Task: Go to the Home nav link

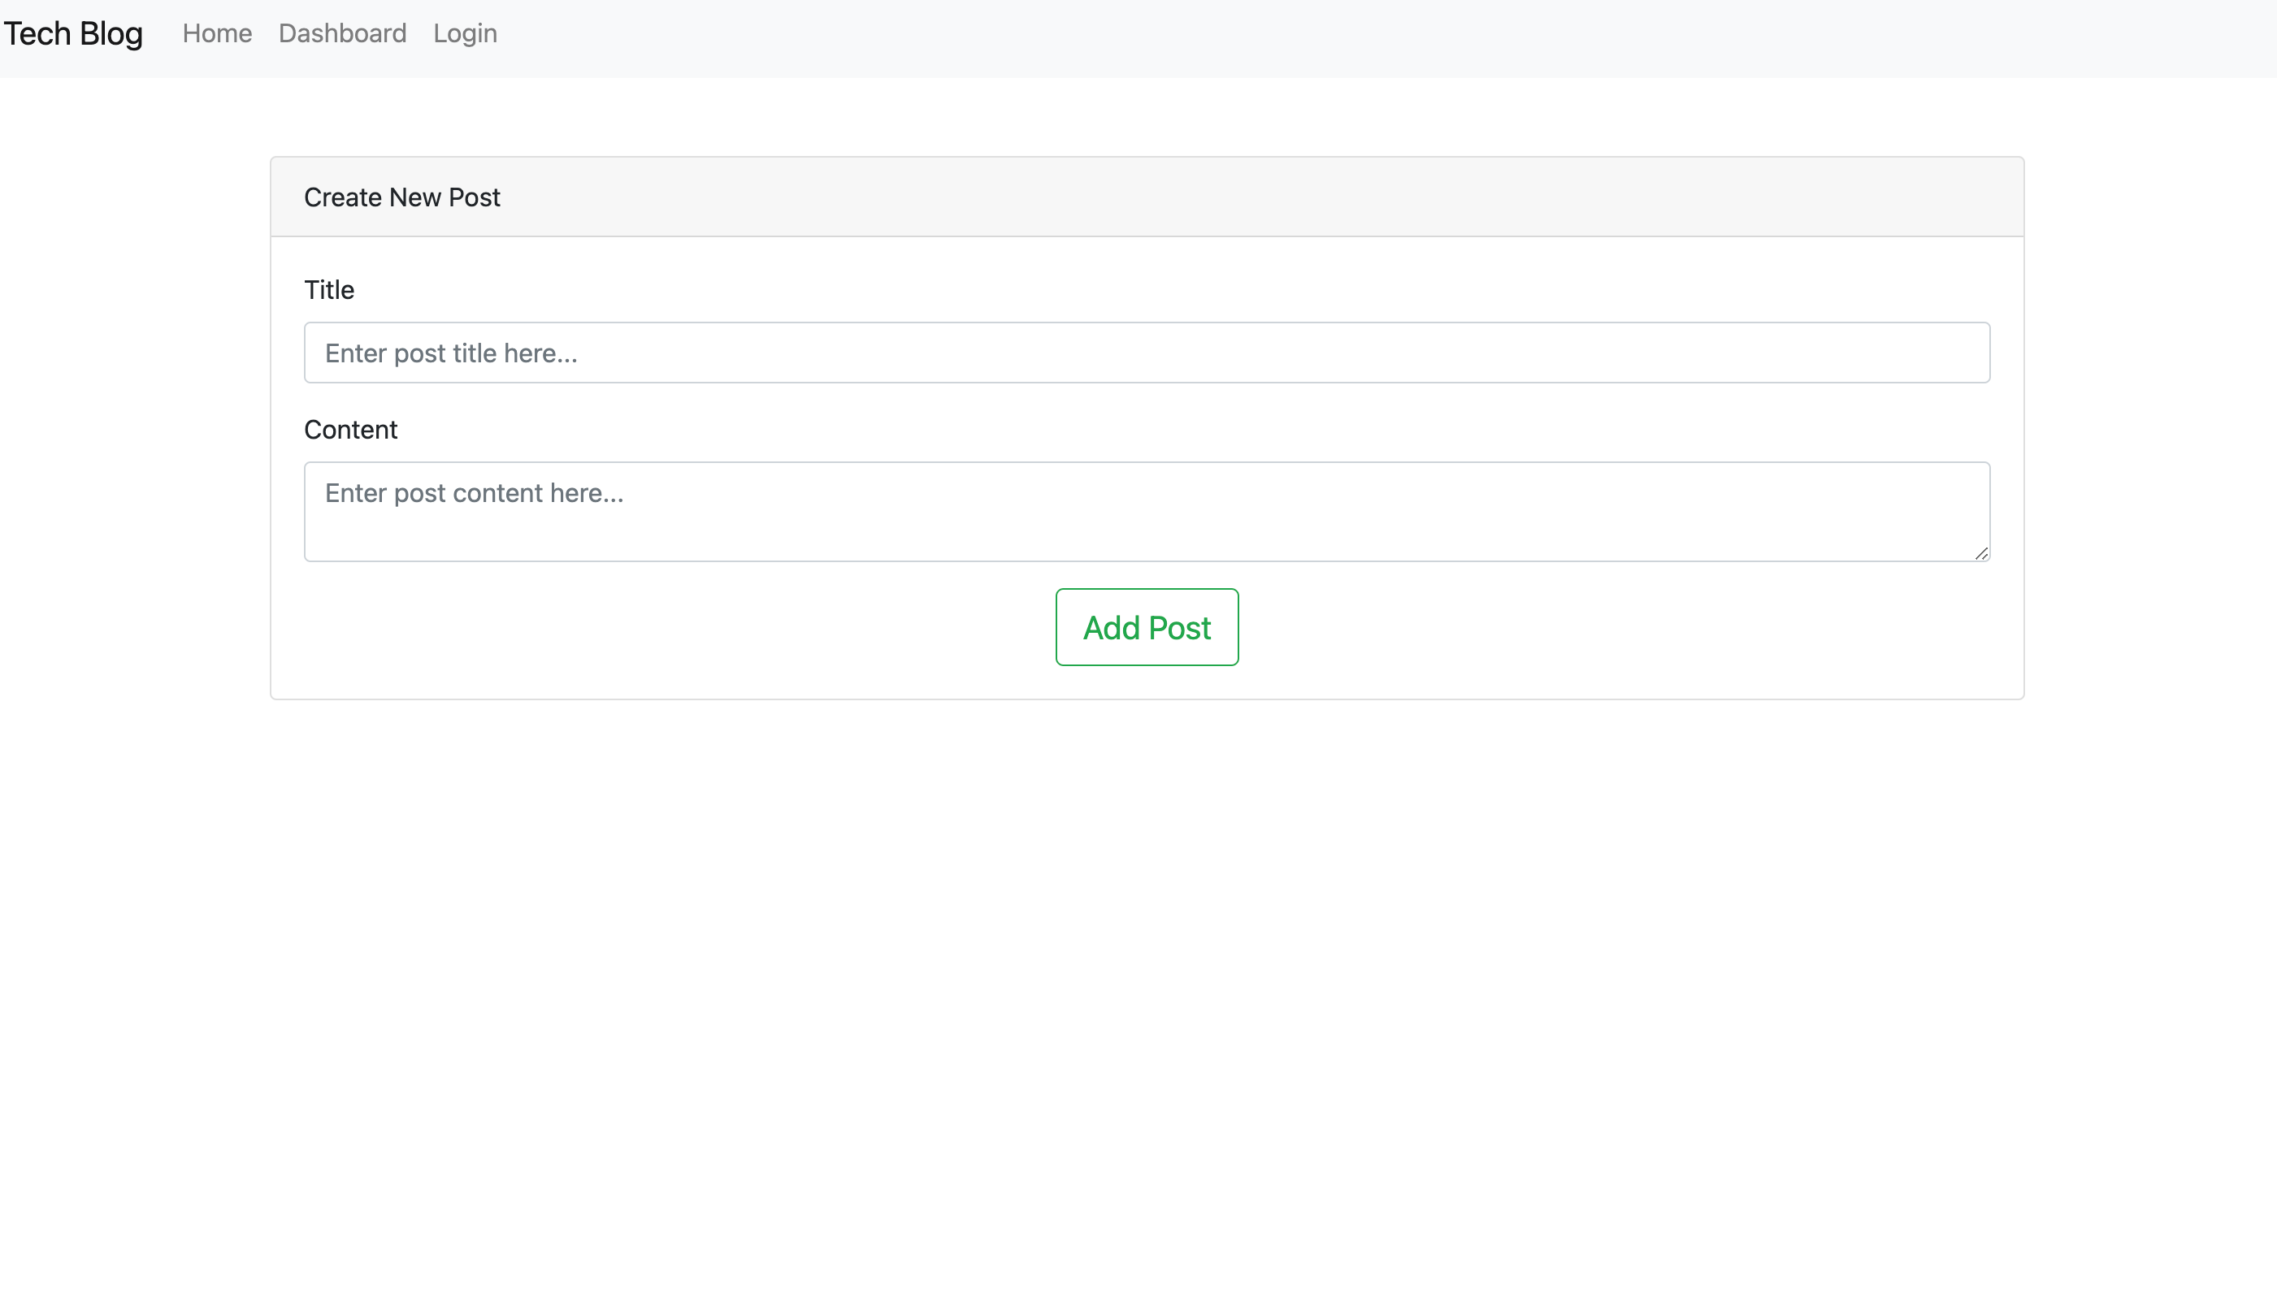Action: (218, 33)
